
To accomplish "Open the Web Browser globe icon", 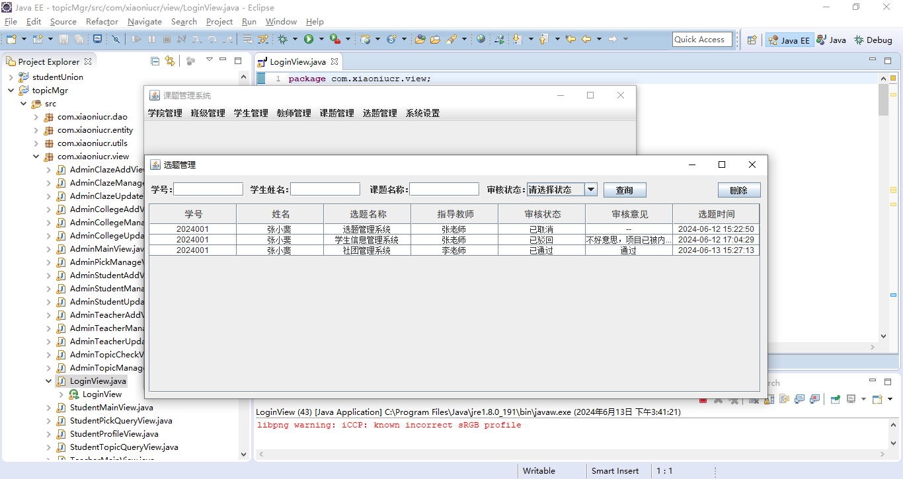I will tap(481, 40).
